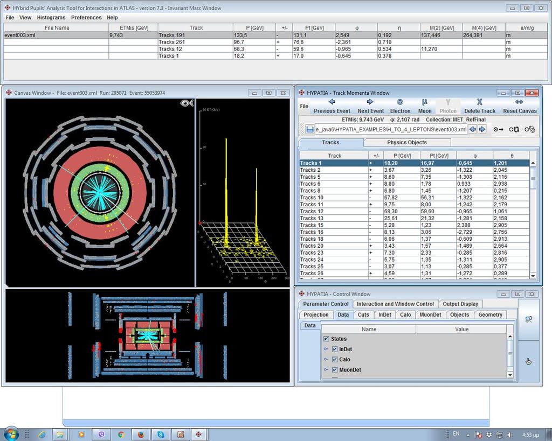Image resolution: width=552 pixels, height=441 pixels.
Task: Open the MuonDet sub-tab
Action: point(430,315)
